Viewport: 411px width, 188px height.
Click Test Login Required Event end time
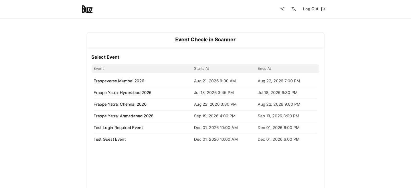pyautogui.click(x=279, y=128)
